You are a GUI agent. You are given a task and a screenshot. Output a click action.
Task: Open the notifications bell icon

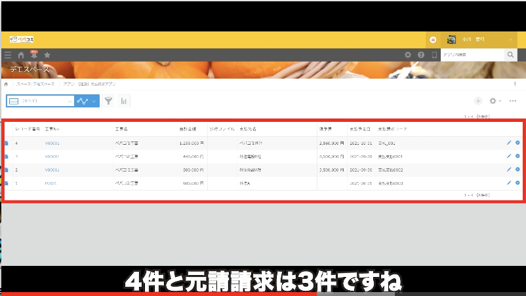(33, 55)
